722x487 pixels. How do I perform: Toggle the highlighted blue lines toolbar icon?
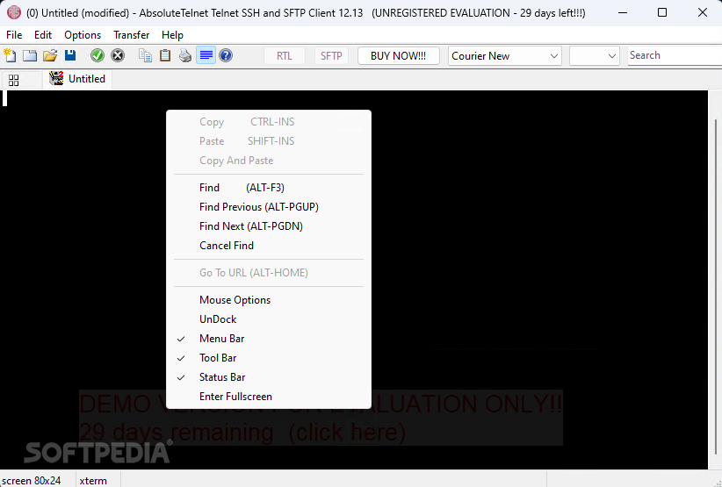click(206, 55)
